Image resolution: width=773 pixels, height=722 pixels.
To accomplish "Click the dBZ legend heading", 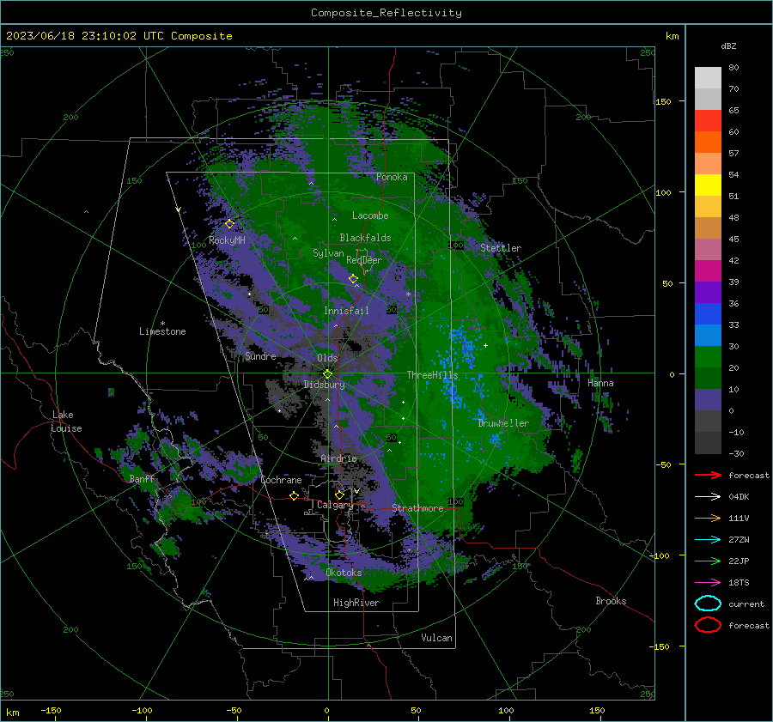I will tap(728, 46).
